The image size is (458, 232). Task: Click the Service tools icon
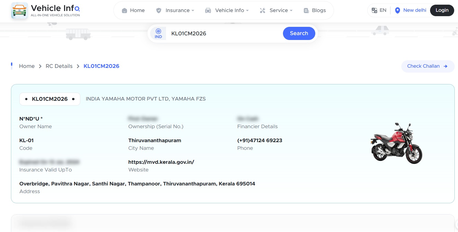point(262,11)
